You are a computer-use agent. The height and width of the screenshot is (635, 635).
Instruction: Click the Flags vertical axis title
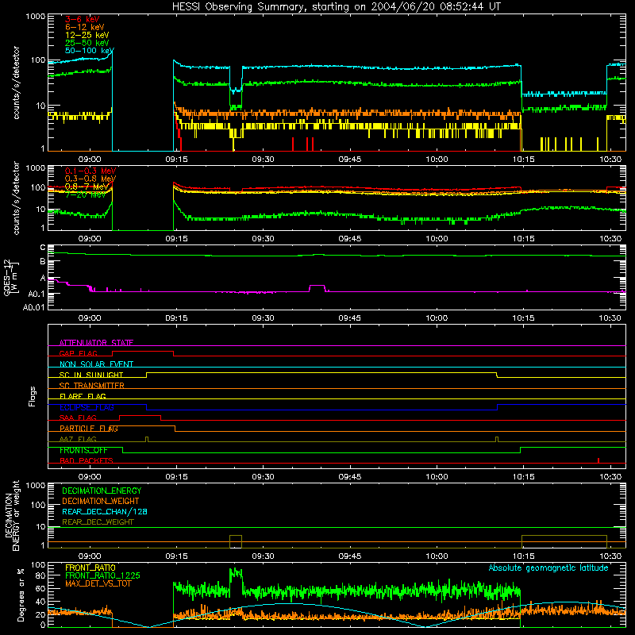point(33,396)
